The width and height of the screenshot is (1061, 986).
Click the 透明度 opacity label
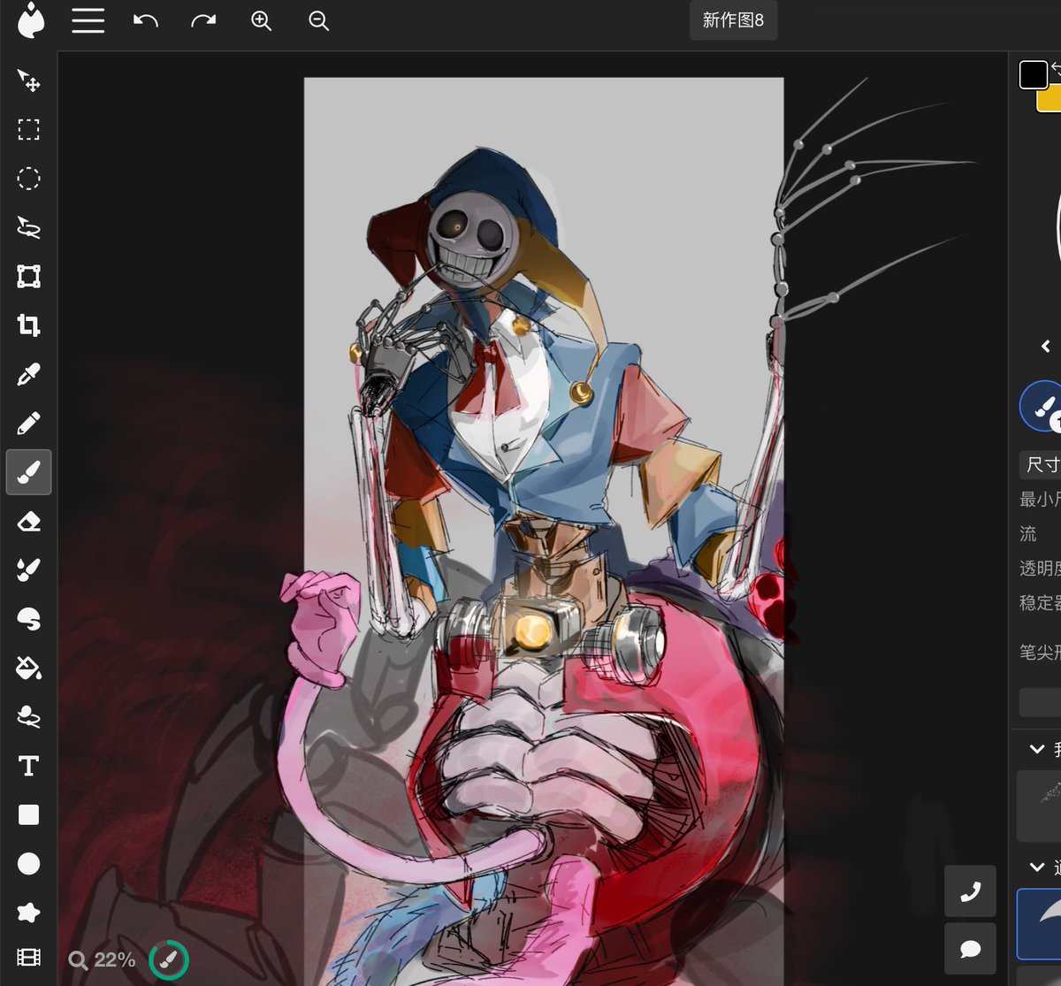click(x=1040, y=568)
